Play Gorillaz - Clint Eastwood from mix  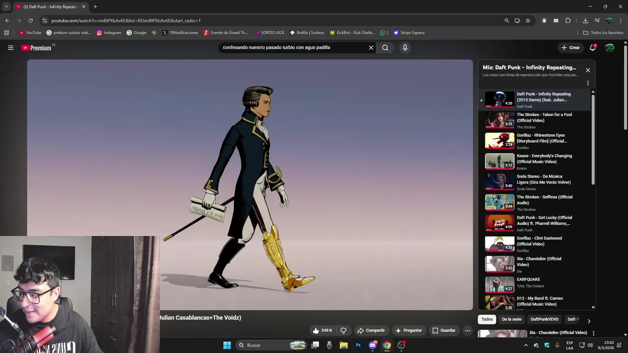[x=535, y=244]
